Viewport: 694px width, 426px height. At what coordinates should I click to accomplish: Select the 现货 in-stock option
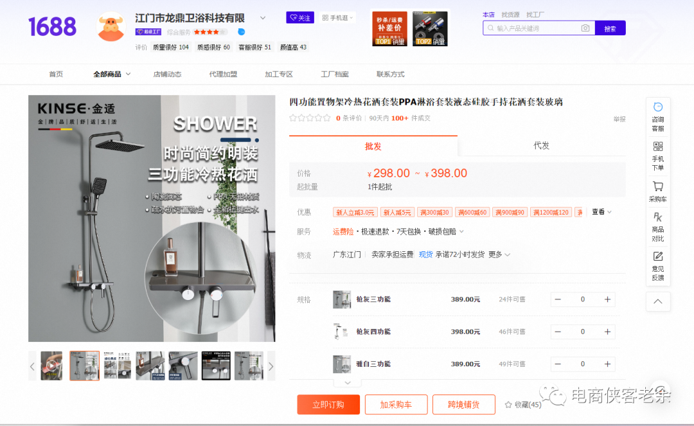pos(427,254)
